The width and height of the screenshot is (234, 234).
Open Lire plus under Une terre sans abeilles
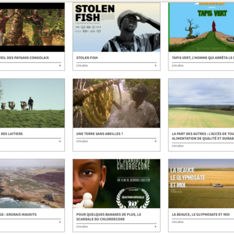point(82,141)
